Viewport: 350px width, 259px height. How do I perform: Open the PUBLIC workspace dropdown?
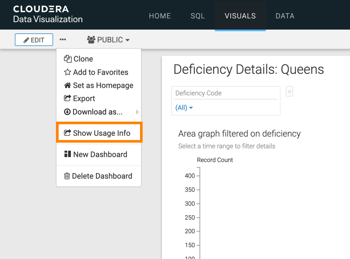pyautogui.click(x=108, y=40)
